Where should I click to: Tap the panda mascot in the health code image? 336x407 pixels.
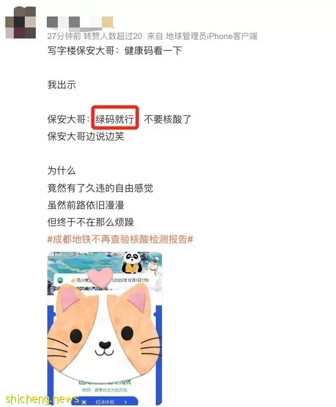point(133,263)
